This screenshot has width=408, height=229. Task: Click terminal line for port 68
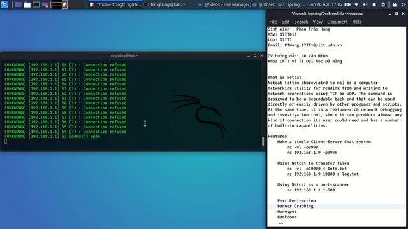[65, 65]
